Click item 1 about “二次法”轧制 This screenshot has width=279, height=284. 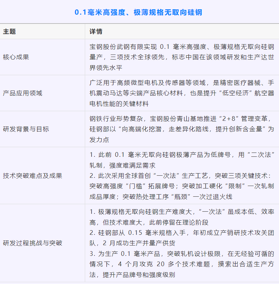pyautogui.click(x=181, y=160)
